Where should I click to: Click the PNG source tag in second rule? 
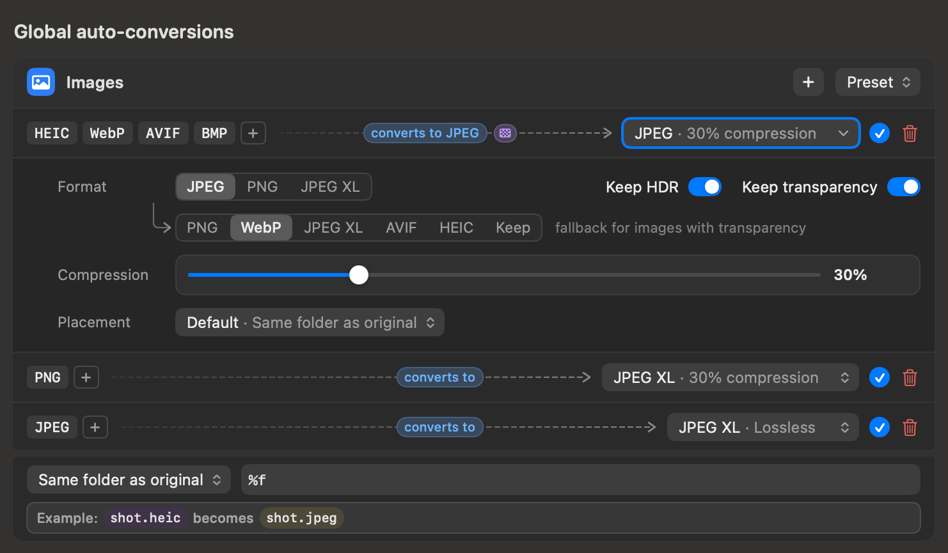(x=47, y=377)
